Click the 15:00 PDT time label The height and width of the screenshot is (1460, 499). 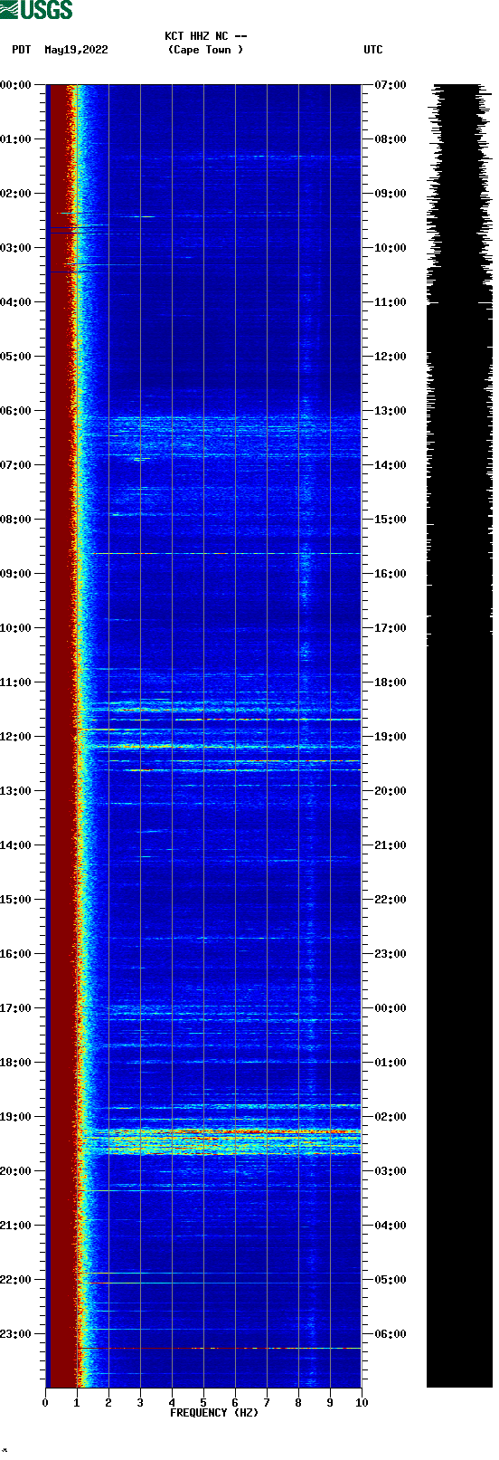(x=15, y=900)
